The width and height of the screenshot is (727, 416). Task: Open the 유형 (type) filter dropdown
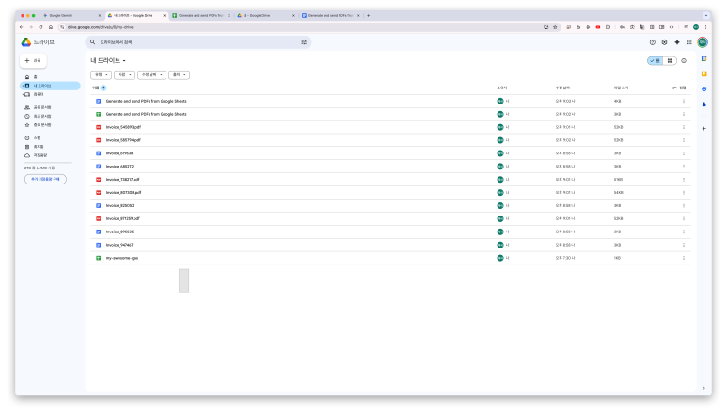tap(101, 74)
